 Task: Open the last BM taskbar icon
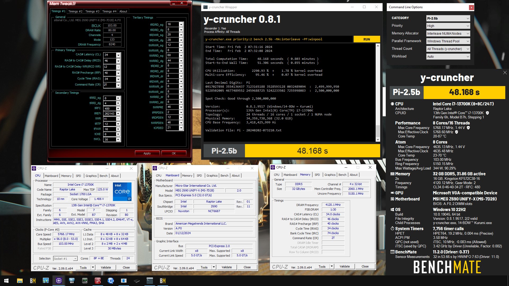[163, 281]
